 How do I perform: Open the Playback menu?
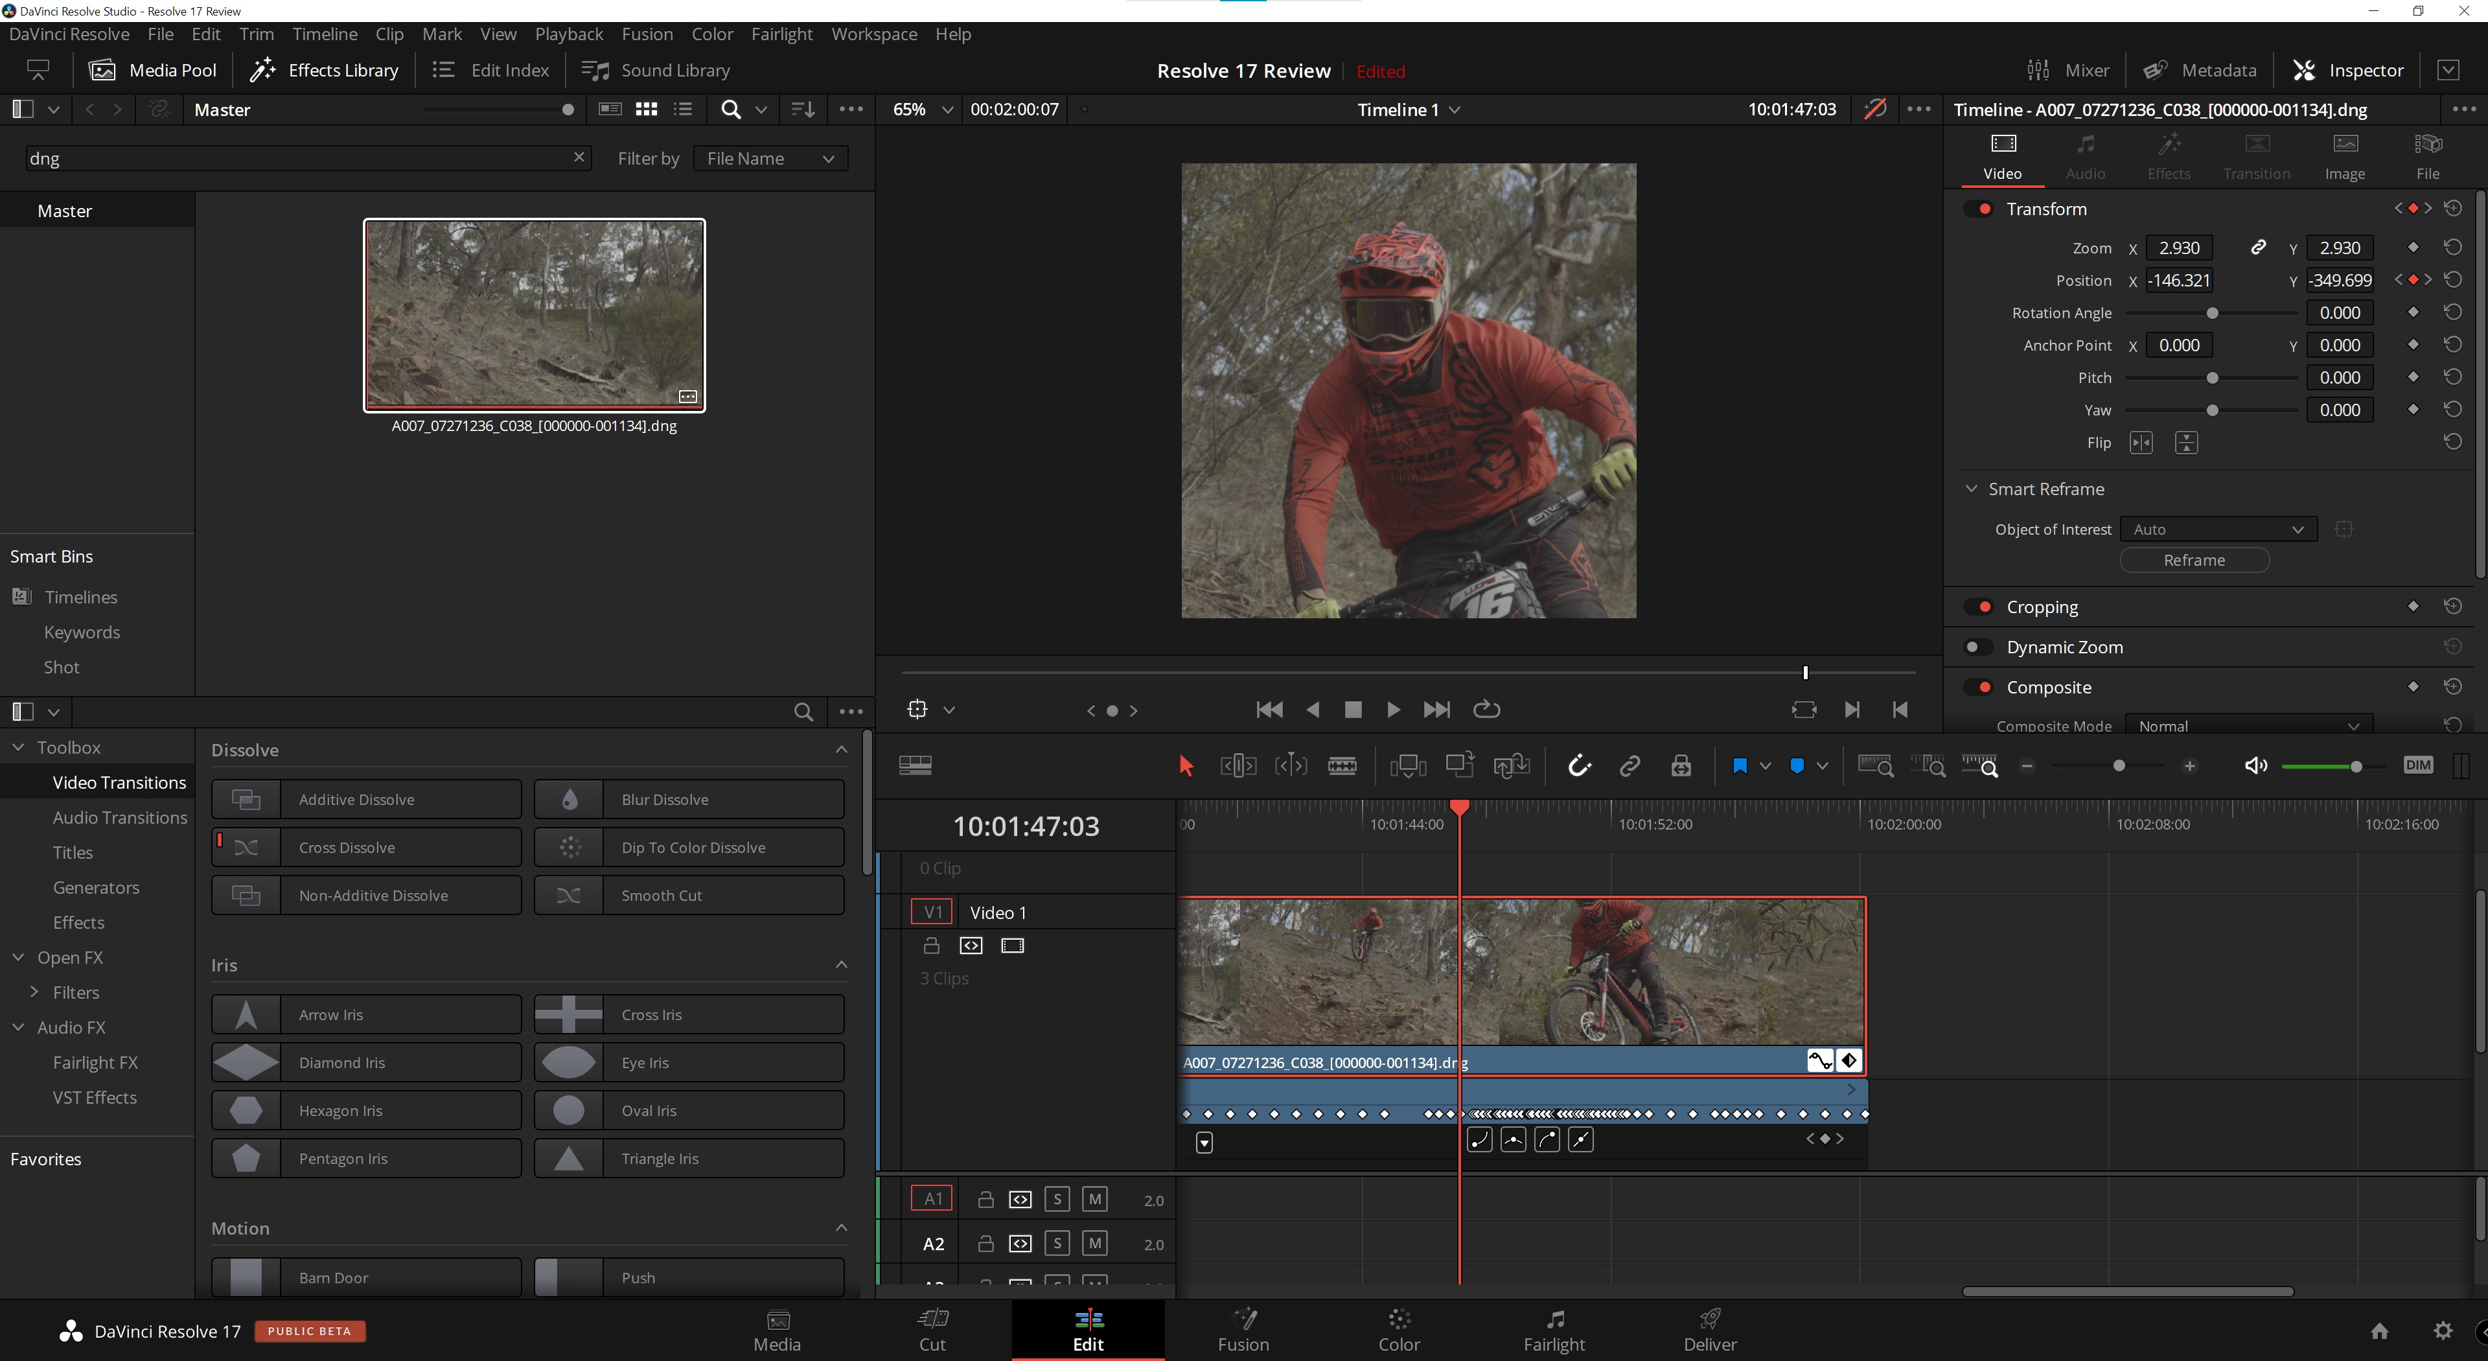point(569,34)
